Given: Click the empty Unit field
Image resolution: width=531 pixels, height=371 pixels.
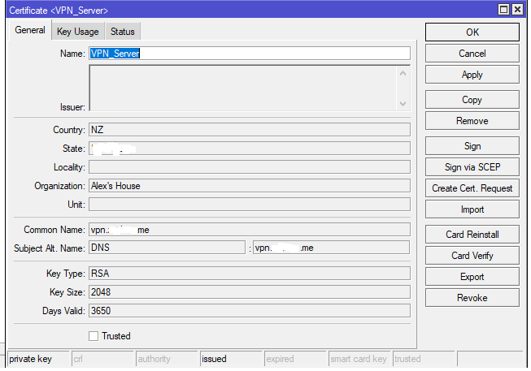Looking at the screenshot, I should [x=250, y=205].
